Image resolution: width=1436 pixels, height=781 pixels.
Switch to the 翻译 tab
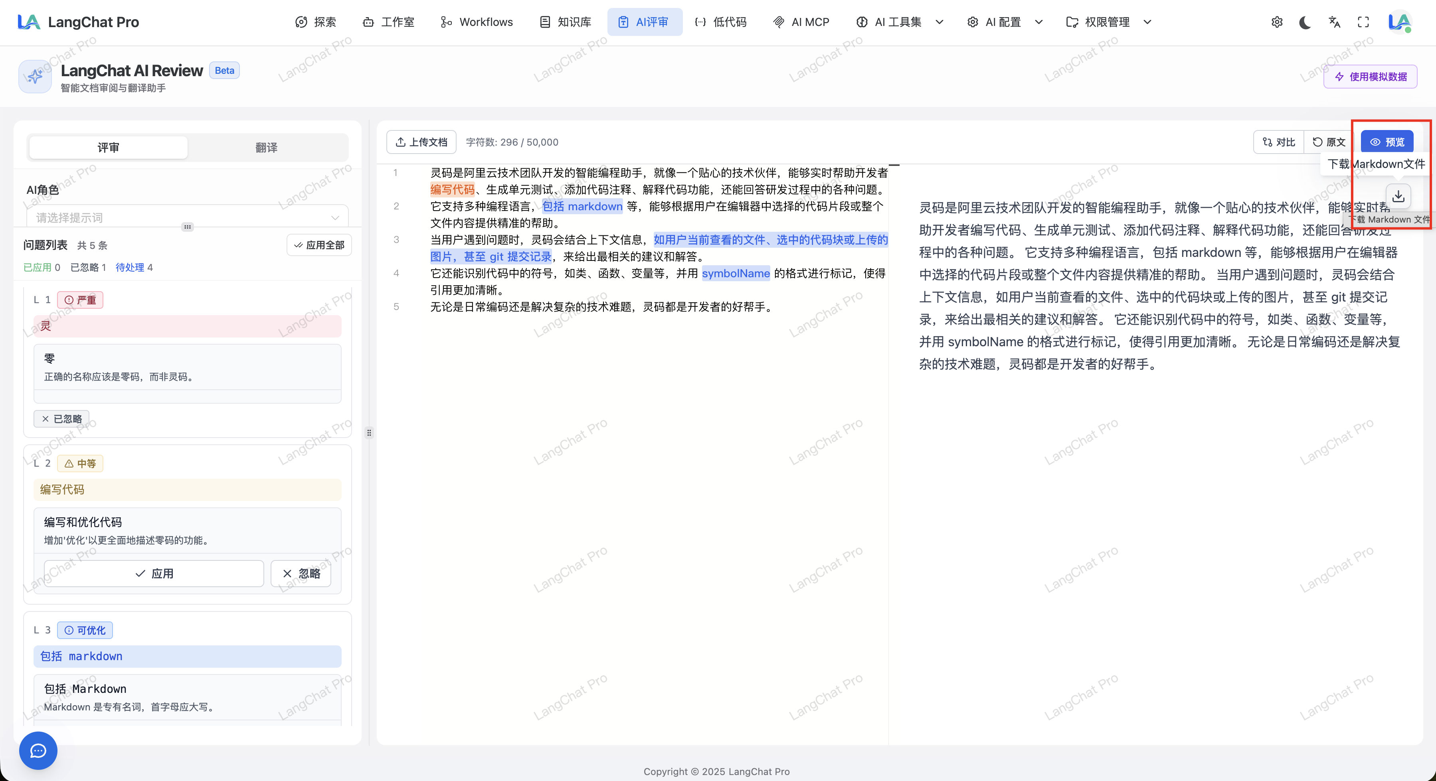(x=267, y=148)
